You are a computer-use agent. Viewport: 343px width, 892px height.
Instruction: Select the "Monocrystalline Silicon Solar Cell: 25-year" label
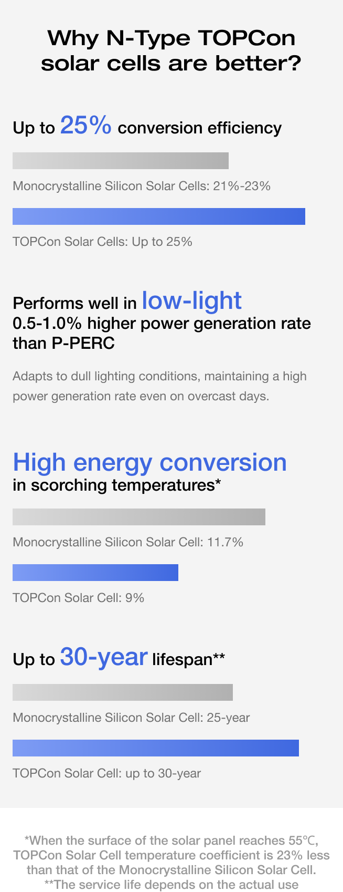131,718
